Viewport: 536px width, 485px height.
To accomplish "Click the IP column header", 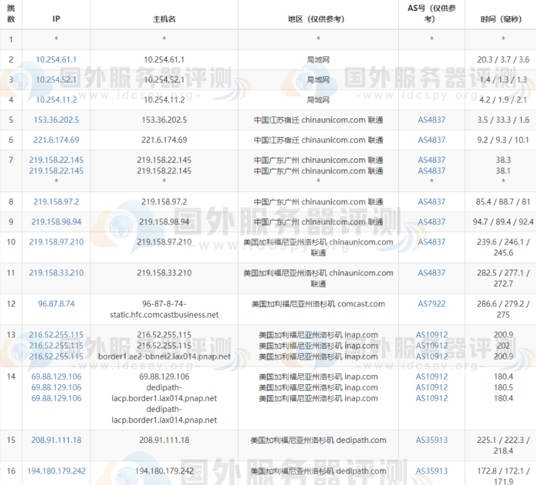I will coord(56,19).
